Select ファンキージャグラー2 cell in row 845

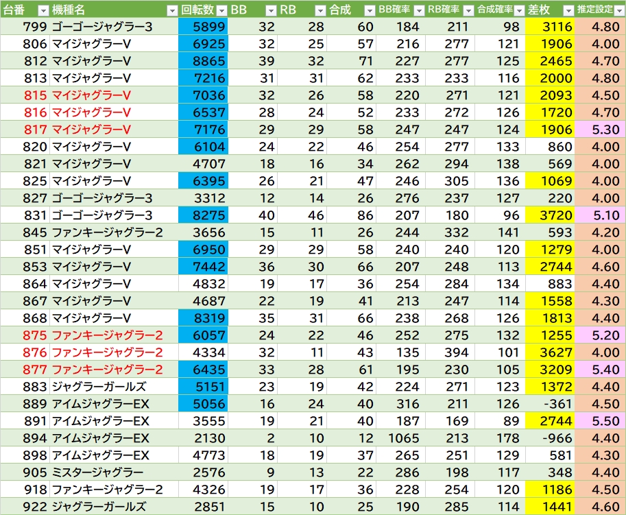pos(114,232)
